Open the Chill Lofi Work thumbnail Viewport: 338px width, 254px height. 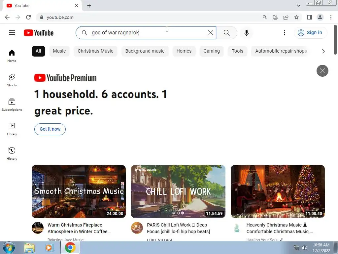click(178, 191)
